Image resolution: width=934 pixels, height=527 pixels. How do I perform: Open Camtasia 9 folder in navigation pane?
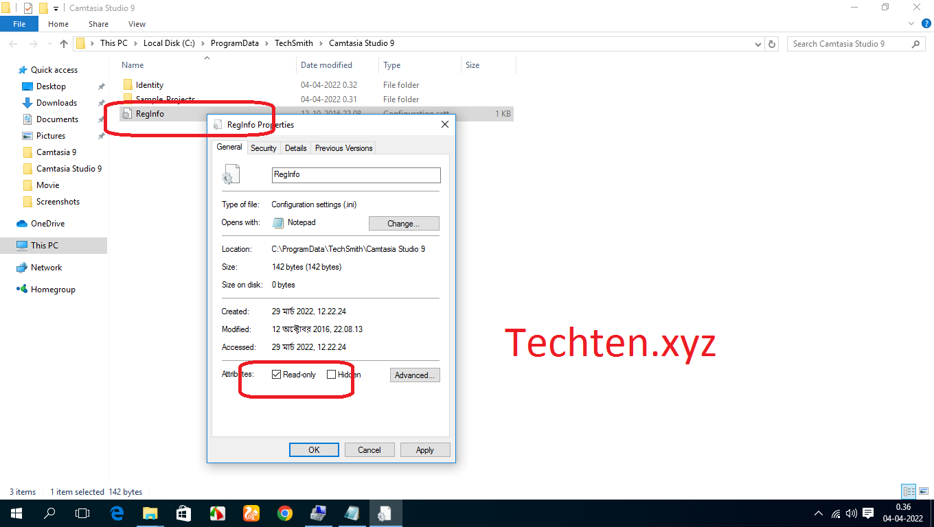(56, 152)
